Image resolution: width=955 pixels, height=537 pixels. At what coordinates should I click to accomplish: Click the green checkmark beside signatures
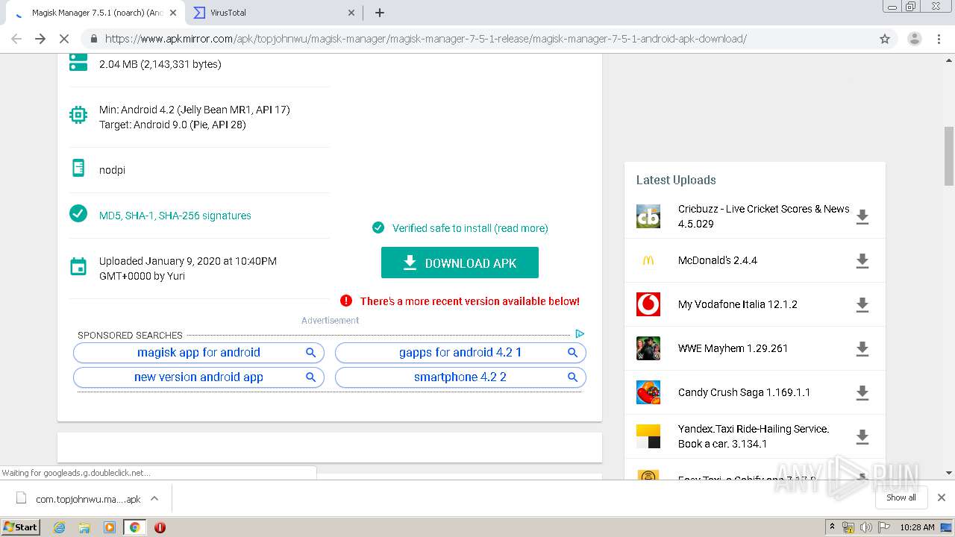(x=78, y=214)
